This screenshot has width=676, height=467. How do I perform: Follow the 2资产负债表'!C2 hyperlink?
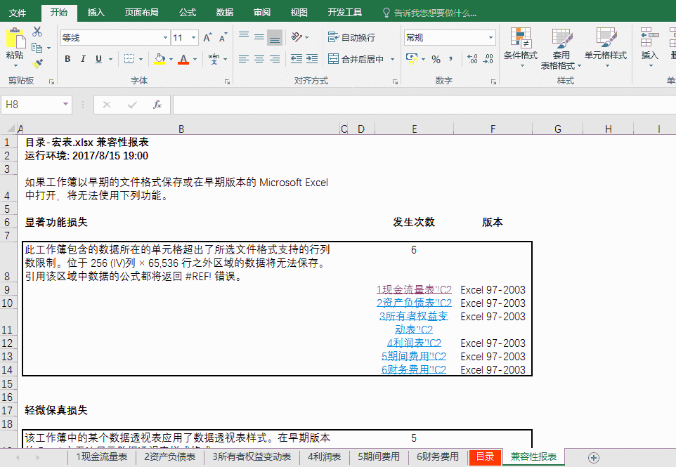[414, 303]
